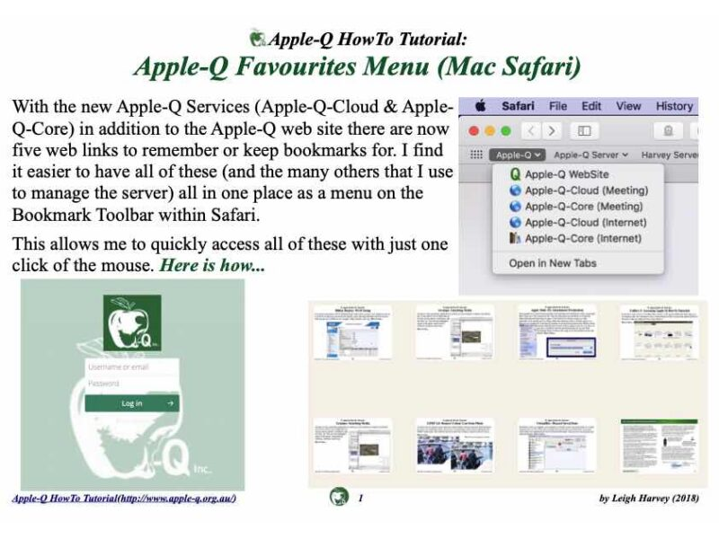Open bottom-row thumbnail with green header

660,446
